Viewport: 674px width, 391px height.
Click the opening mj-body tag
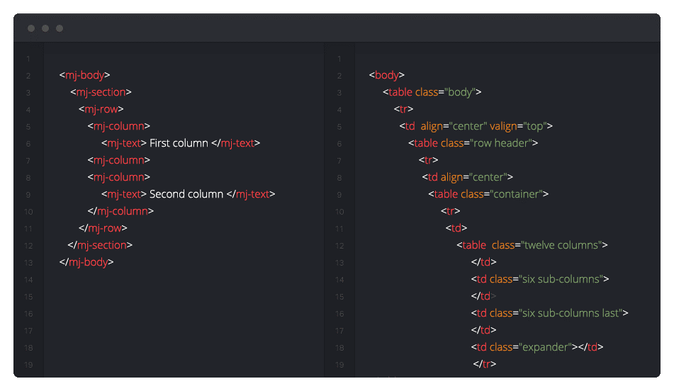pyautogui.click(x=85, y=75)
